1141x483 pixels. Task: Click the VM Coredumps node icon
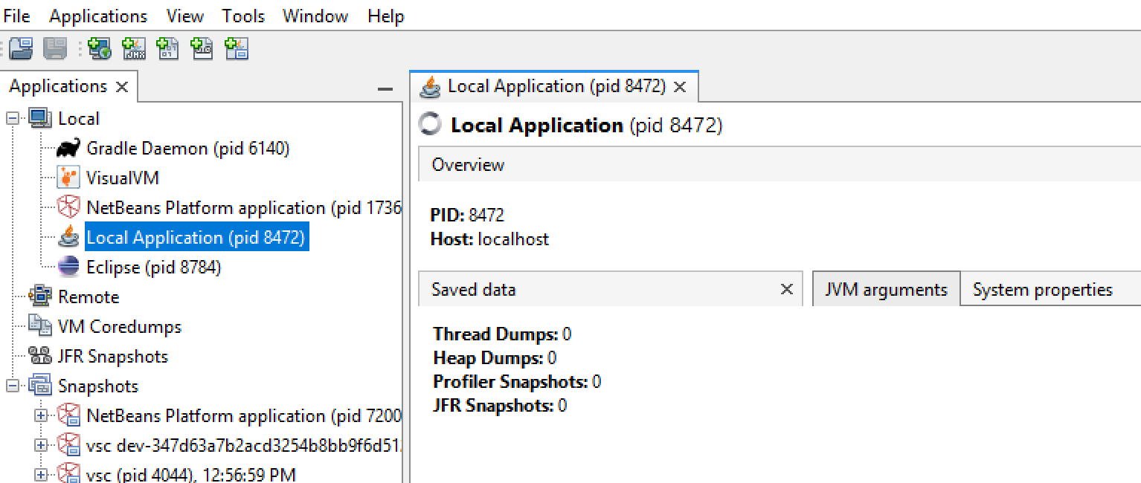(x=40, y=327)
